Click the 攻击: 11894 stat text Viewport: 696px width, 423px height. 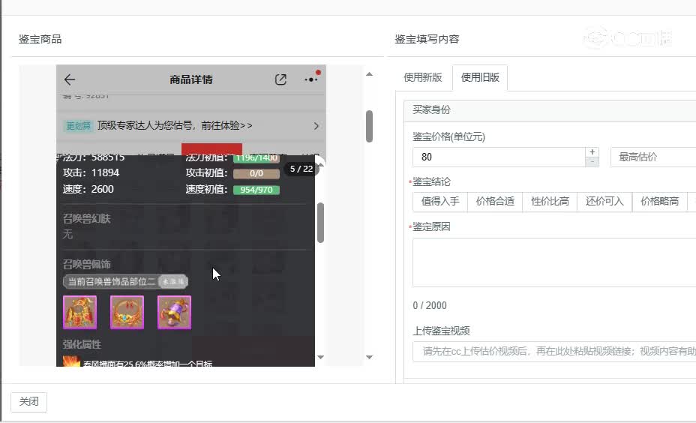coord(91,172)
